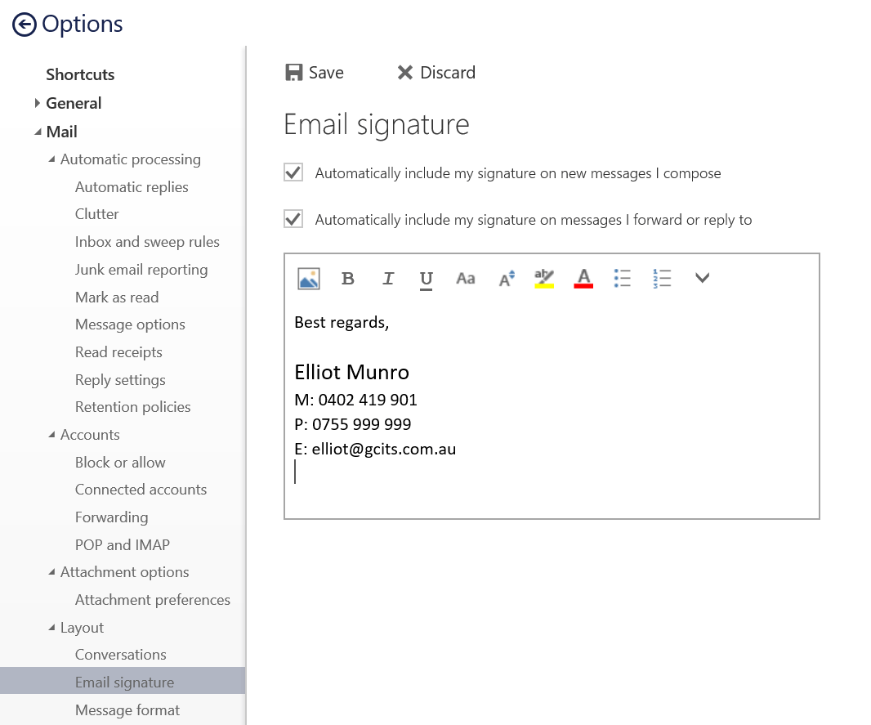This screenshot has height=725, width=871.
Task: Click the 'E: elliot@gcits.com.au' line
Action: pos(375,449)
